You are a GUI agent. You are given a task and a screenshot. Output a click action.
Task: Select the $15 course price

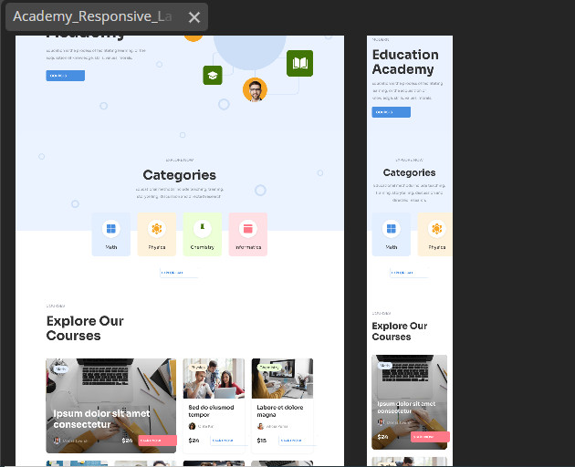click(x=261, y=441)
